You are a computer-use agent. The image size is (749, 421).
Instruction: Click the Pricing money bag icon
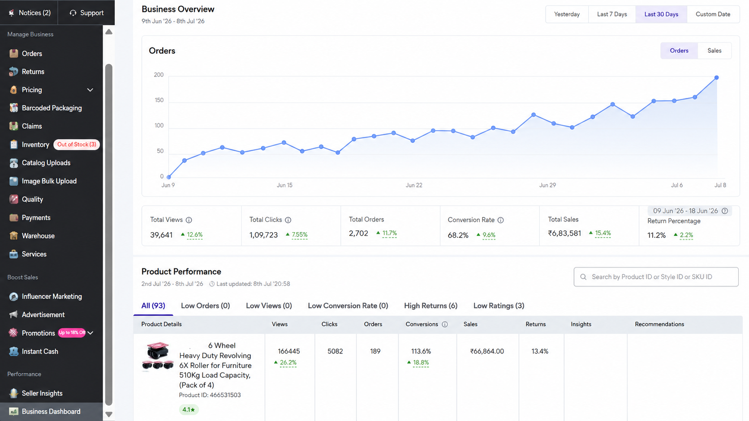(13, 90)
